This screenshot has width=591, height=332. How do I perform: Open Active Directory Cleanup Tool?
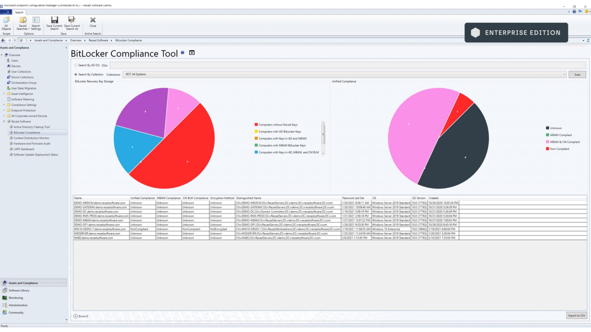(x=31, y=127)
